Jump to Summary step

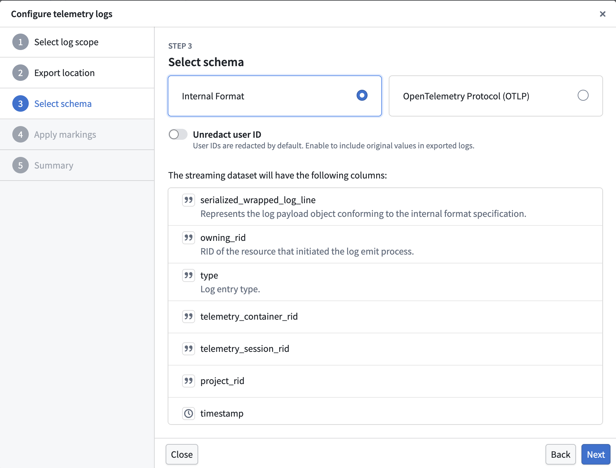[x=77, y=165]
